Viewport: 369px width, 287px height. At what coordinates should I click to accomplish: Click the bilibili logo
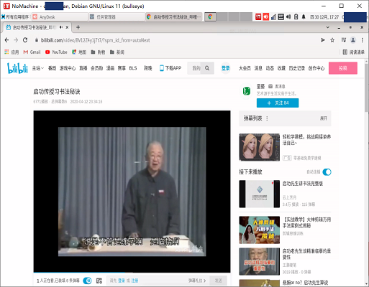click(17, 68)
